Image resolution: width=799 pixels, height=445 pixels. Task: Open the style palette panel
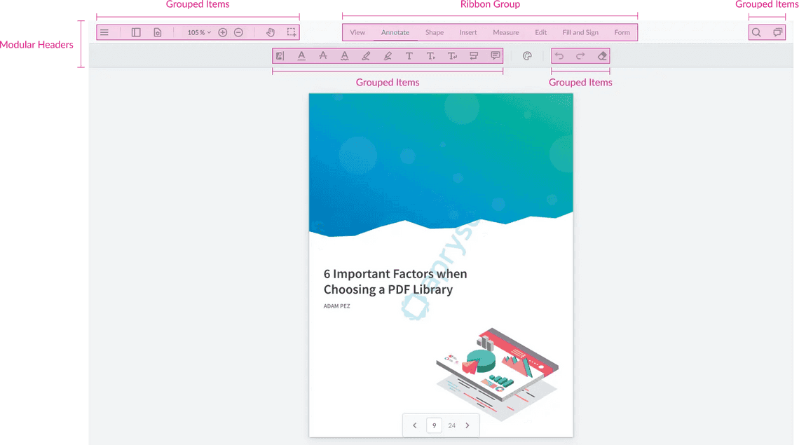click(527, 56)
